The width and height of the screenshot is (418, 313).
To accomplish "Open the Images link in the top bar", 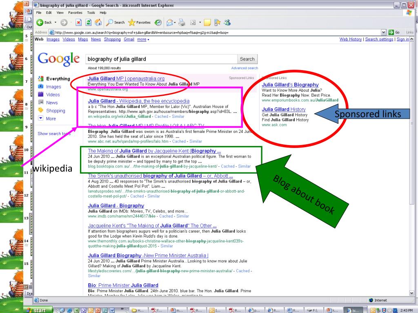I will (53, 40).
